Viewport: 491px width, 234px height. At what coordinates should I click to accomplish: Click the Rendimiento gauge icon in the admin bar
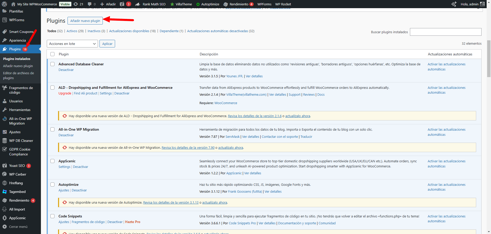point(226,4)
